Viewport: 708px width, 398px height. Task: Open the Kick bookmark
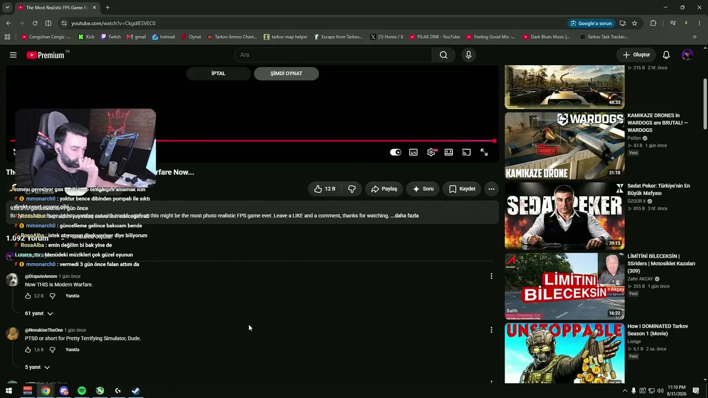[x=86, y=37]
